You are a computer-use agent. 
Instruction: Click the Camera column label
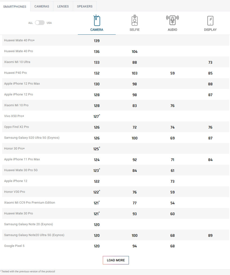97,30
